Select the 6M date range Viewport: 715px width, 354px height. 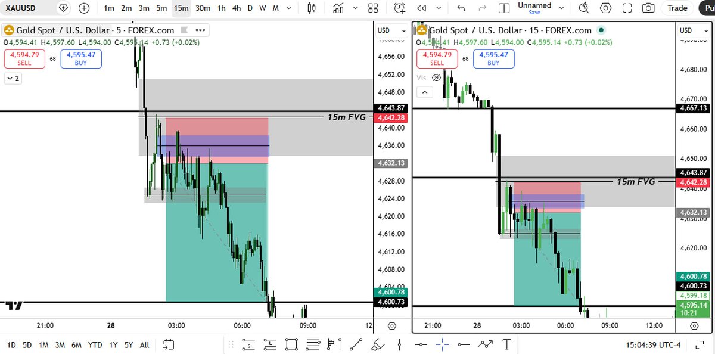click(x=76, y=344)
